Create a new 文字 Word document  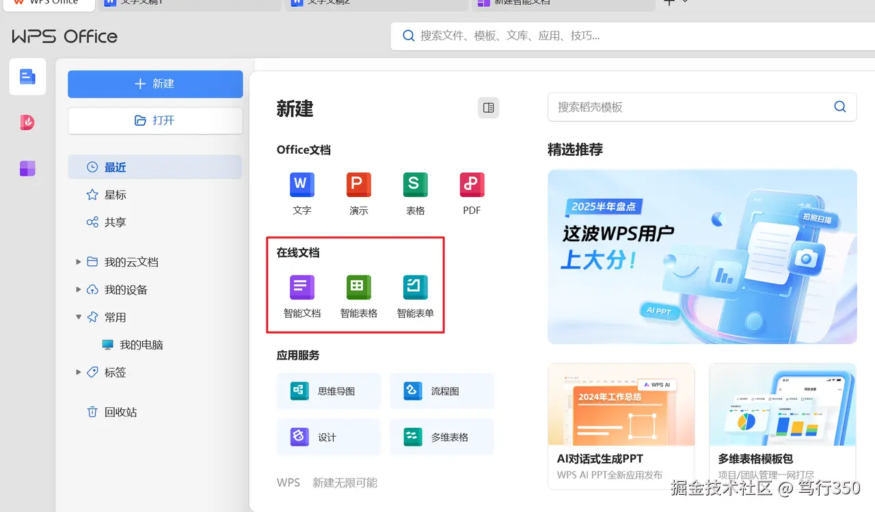(301, 193)
